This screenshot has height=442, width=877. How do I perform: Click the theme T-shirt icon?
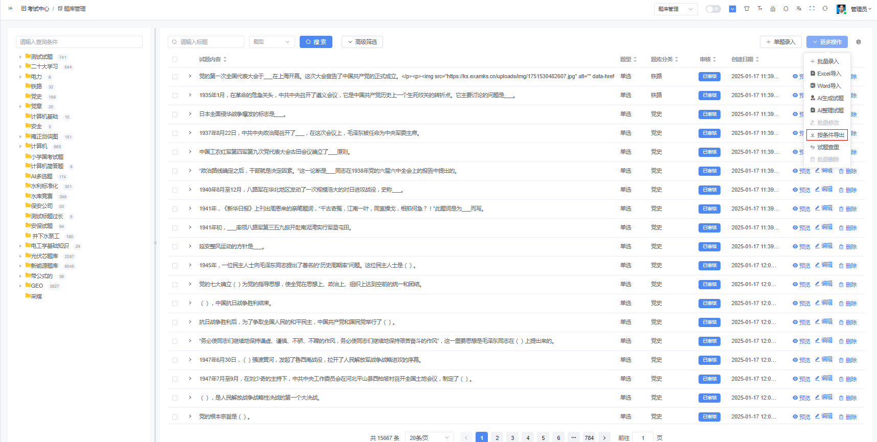coord(747,9)
